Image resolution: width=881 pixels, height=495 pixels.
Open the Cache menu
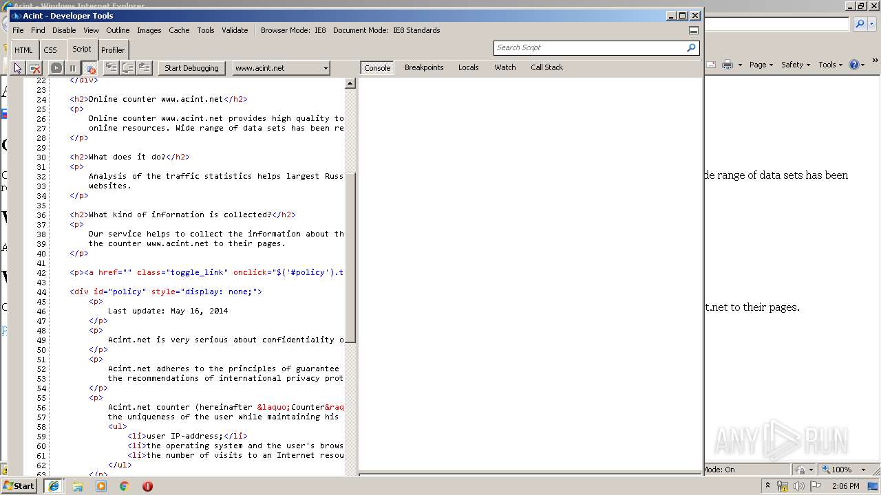click(179, 30)
